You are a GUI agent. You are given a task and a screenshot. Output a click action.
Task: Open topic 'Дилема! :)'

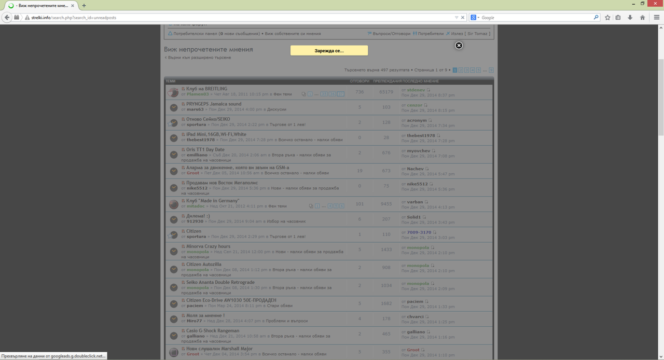click(198, 216)
